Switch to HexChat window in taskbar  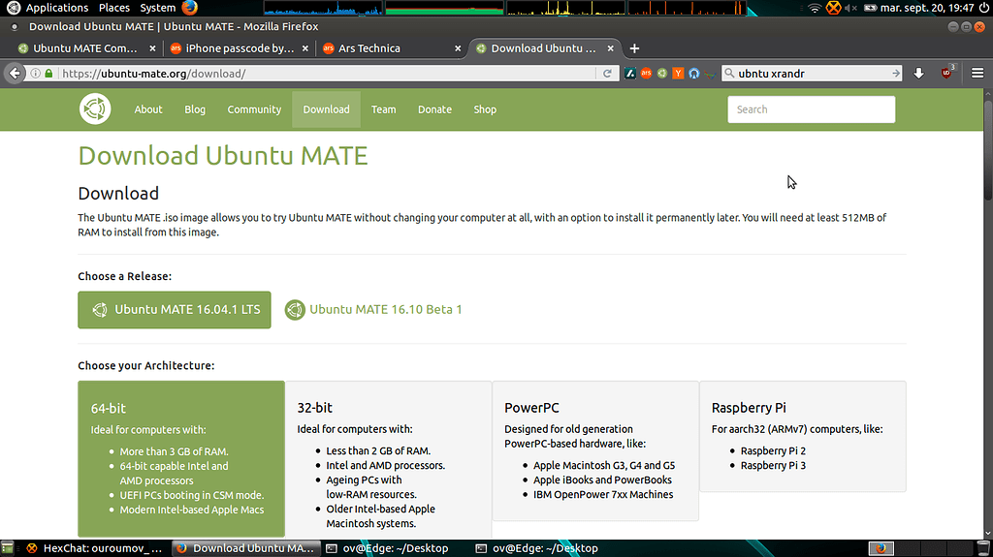click(x=94, y=548)
